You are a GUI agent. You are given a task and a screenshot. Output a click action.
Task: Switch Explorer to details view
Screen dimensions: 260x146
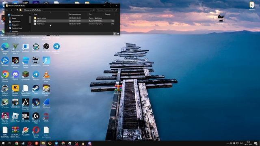[114, 34]
